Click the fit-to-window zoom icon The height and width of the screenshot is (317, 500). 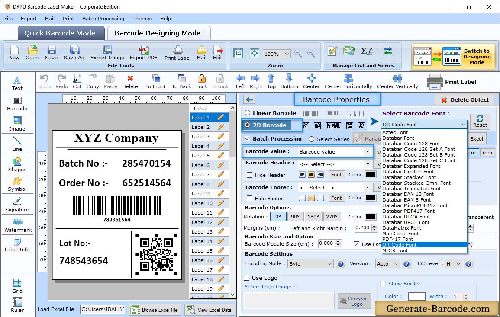[255, 53]
